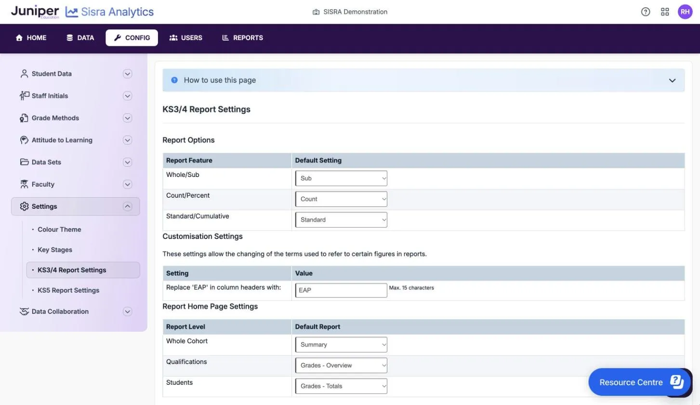Open the Whole/Sub default setting dropdown

(x=341, y=178)
